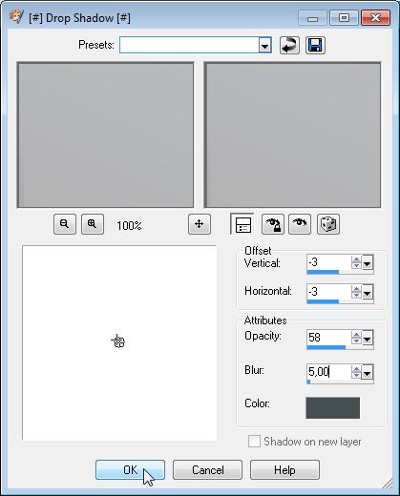This screenshot has height=496, width=400.
Task: Click into the Horizontal offset value field
Action: click(328, 291)
